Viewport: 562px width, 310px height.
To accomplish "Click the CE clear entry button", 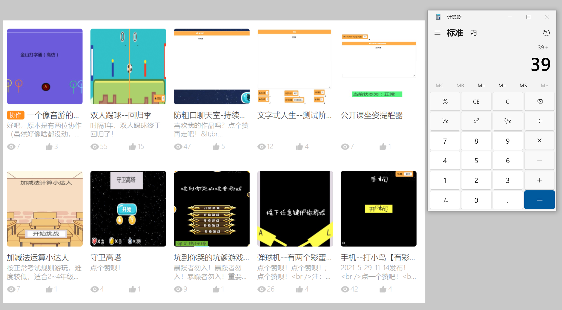I will click(x=476, y=101).
